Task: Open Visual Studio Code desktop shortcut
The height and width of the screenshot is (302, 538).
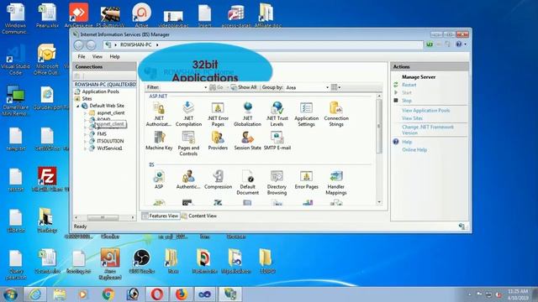Action: tap(15, 60)
